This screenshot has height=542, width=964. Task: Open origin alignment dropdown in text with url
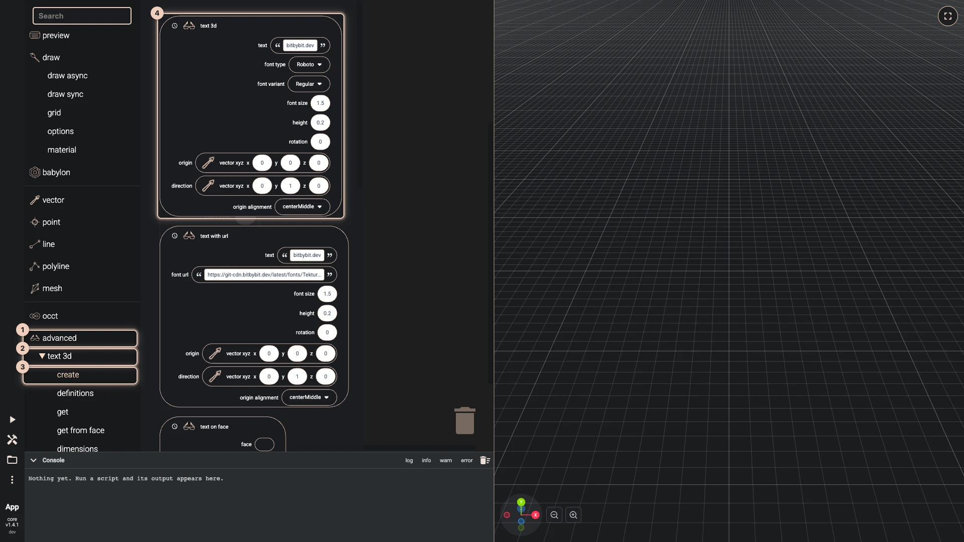click(309, 397)
